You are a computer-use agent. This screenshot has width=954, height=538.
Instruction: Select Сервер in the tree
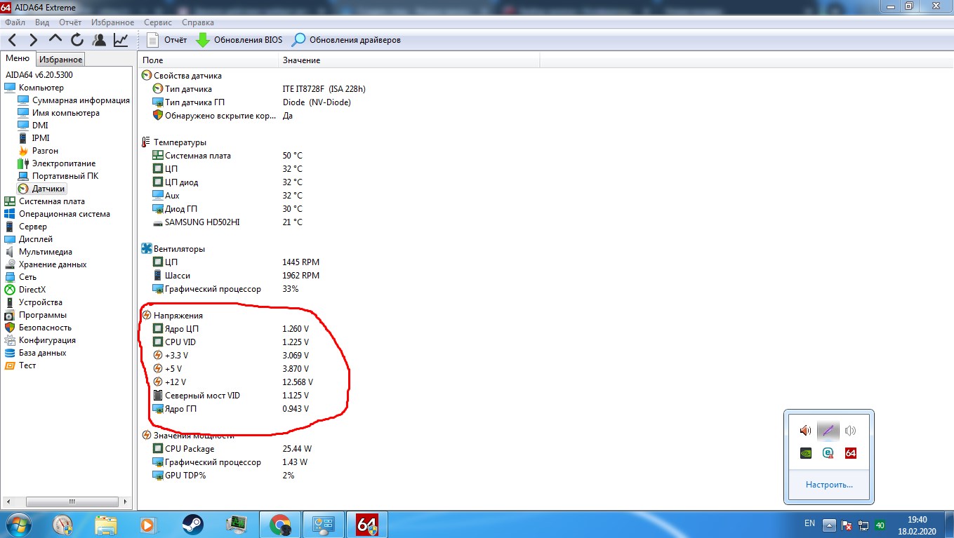pyautogui.click(x=26, y=227)
